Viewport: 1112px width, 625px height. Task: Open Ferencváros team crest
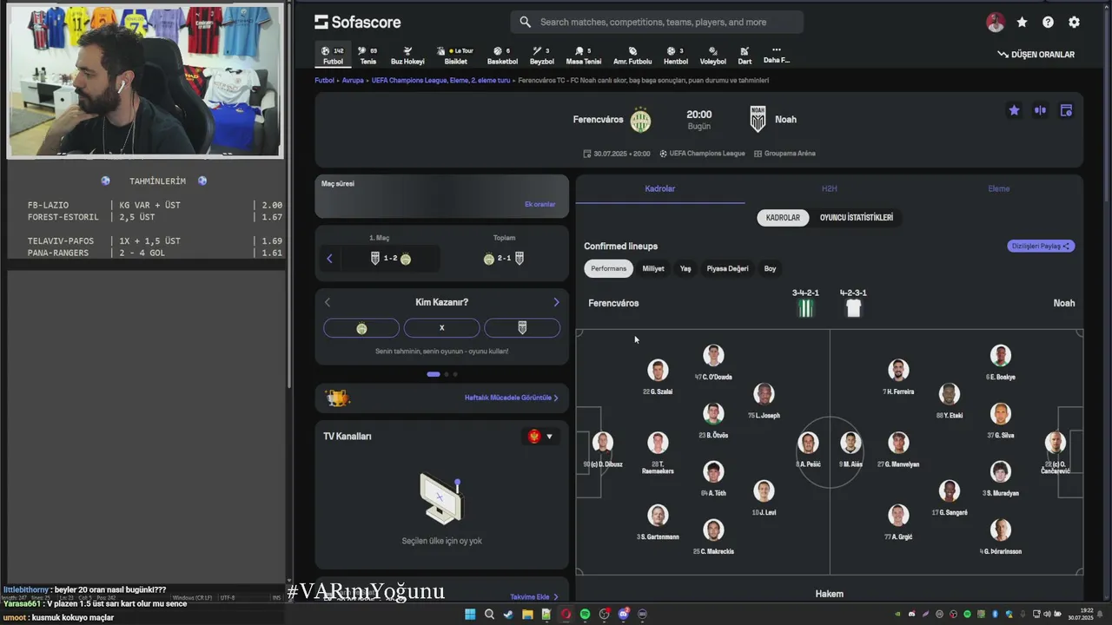[640, 120]
